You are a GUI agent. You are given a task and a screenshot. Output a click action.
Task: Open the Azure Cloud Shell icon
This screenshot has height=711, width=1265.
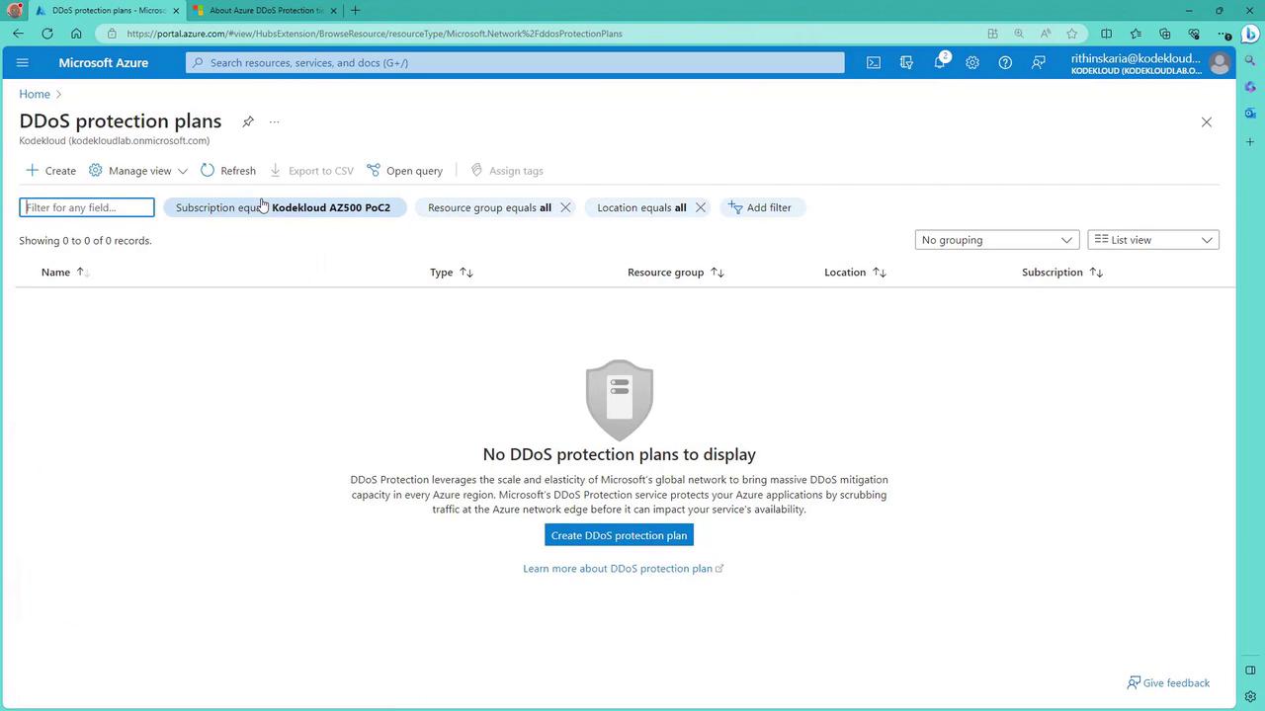874,62
